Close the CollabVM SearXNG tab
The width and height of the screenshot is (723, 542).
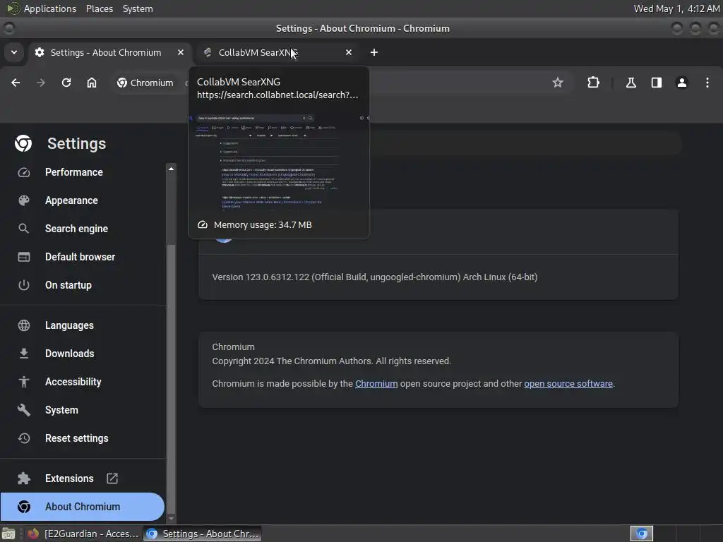(x=349, y=52)
